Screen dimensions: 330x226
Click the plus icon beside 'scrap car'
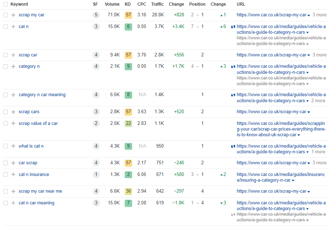pyautogui.click(x=13, y=55)
